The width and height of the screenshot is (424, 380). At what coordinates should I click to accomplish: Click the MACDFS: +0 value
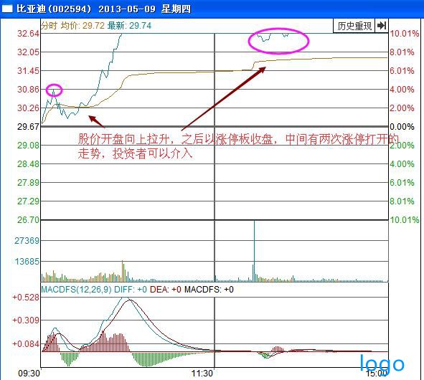click(209, 290)
